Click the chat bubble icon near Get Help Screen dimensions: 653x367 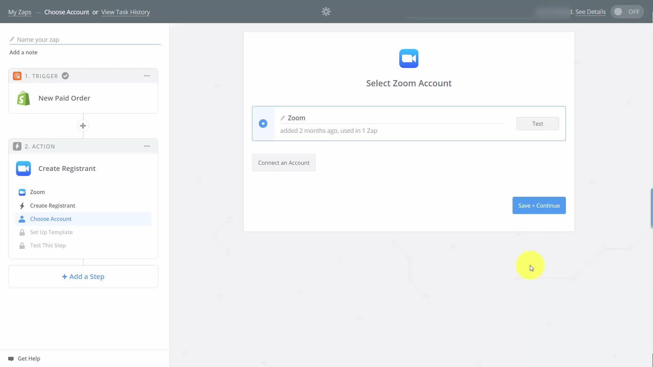pyautogui.click(x=11, y=359)
